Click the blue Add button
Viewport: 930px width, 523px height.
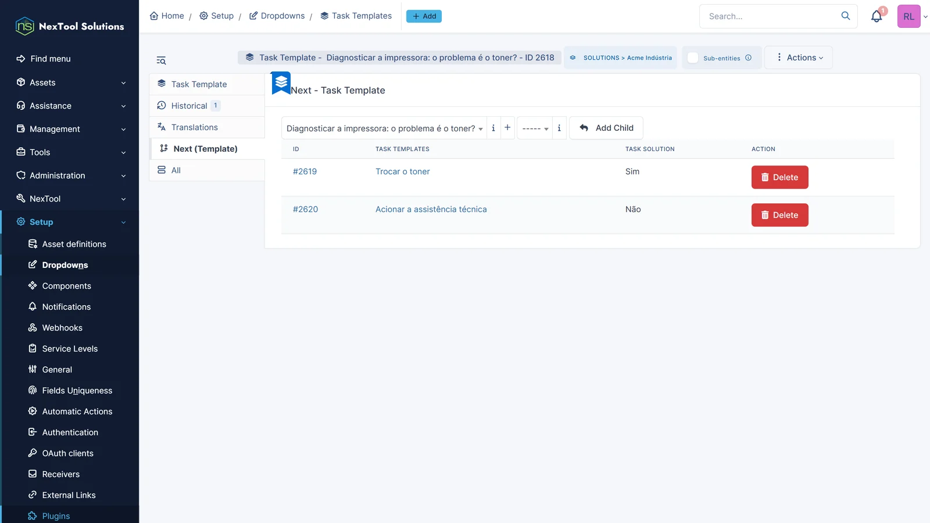(x=424, y=16)
